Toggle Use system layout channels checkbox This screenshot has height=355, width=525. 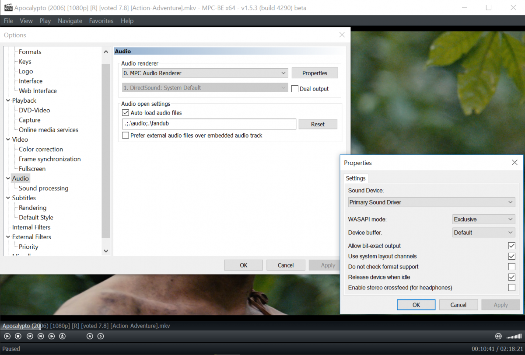coord(511,256)
